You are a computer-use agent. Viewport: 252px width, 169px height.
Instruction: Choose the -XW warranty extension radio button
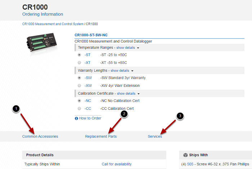pyautogui.click(x=79, y=85)
